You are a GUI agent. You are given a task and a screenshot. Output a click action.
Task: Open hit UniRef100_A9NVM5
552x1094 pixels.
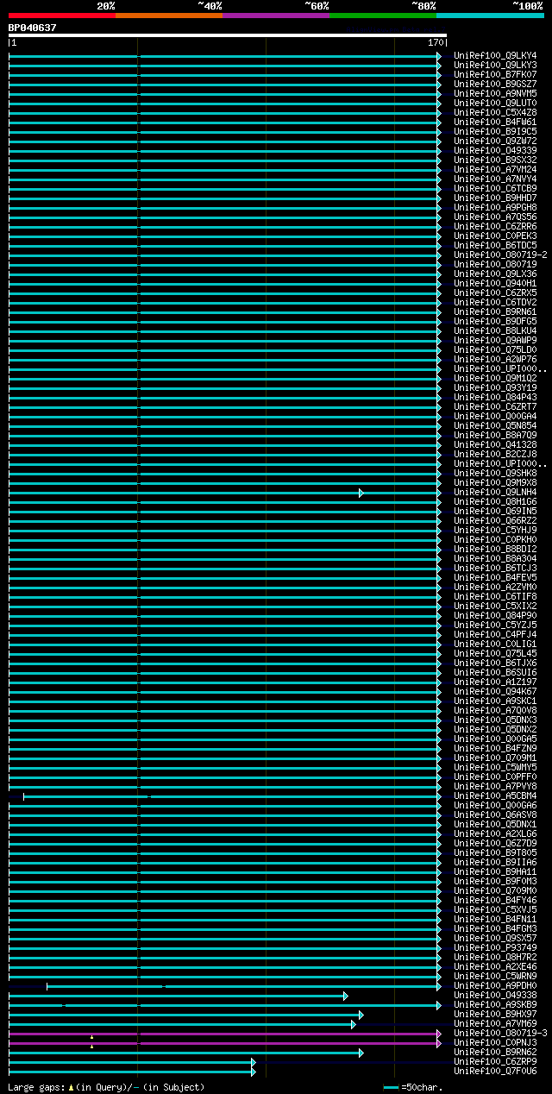pyautogui.click(x=495, y=94)
